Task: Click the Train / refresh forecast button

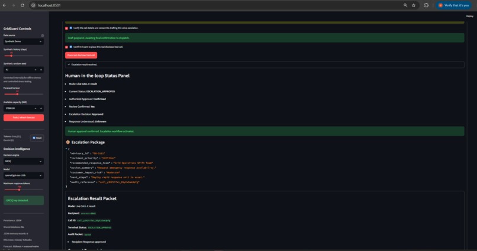Action: 24,117
